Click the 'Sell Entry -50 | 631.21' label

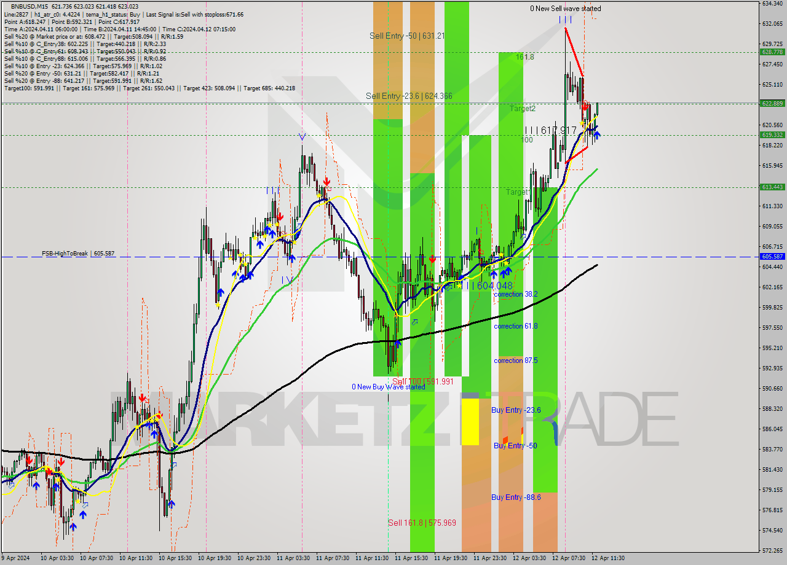pyautogui.click(x=407, y=36)
